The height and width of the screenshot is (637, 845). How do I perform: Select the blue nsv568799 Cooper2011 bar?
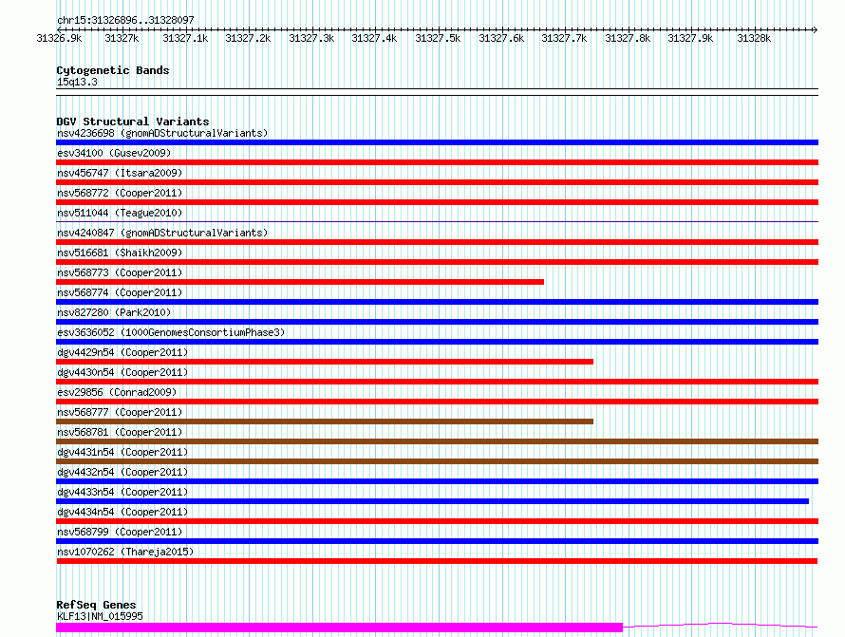pyautogui.click(x=437, y=541)
